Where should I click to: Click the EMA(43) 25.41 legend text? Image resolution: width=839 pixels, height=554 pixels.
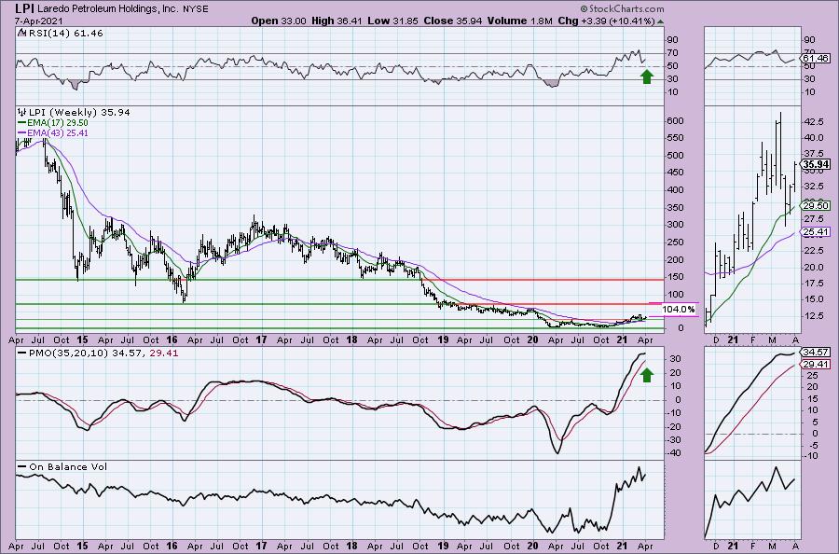(x=57, y=132)
